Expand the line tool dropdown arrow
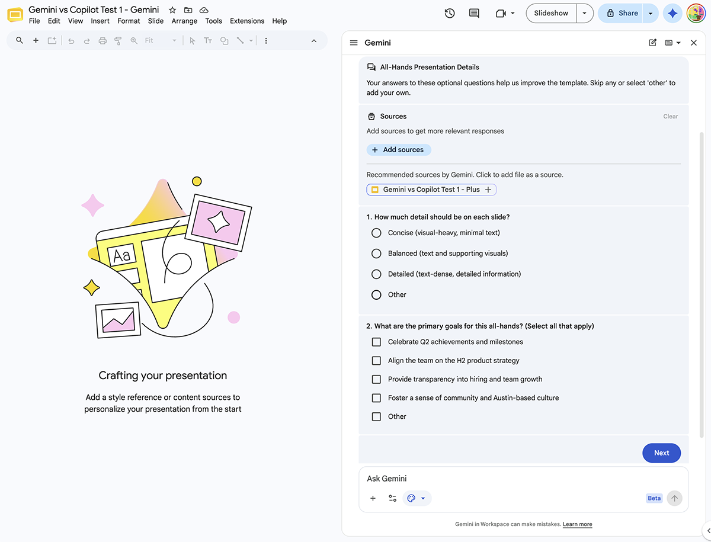 [251, 41]
